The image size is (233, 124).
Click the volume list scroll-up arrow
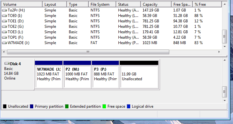point(225,4)
